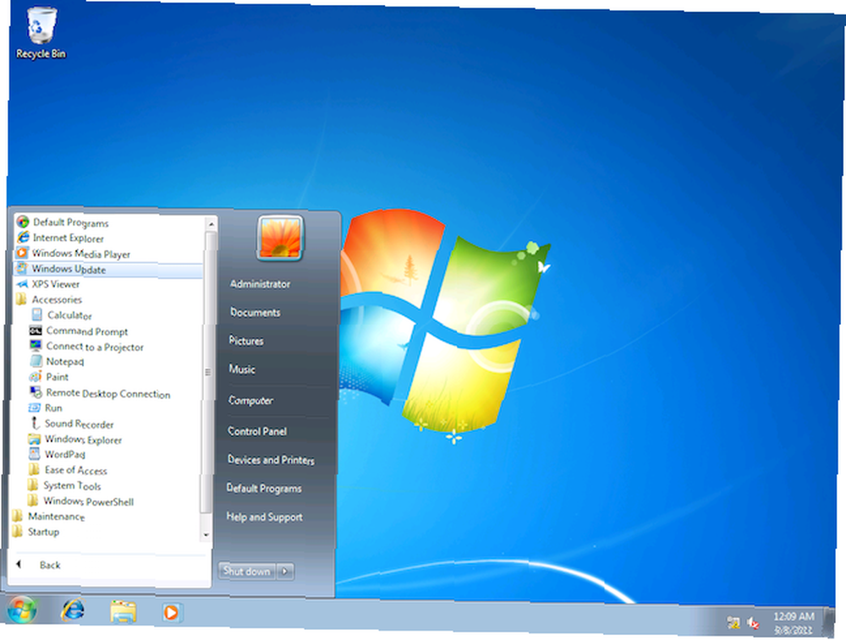Viewport: 846px width, 640px height.
Task: Launch Windows Media Player from the taskbar
Action: (x=171, y=613)
